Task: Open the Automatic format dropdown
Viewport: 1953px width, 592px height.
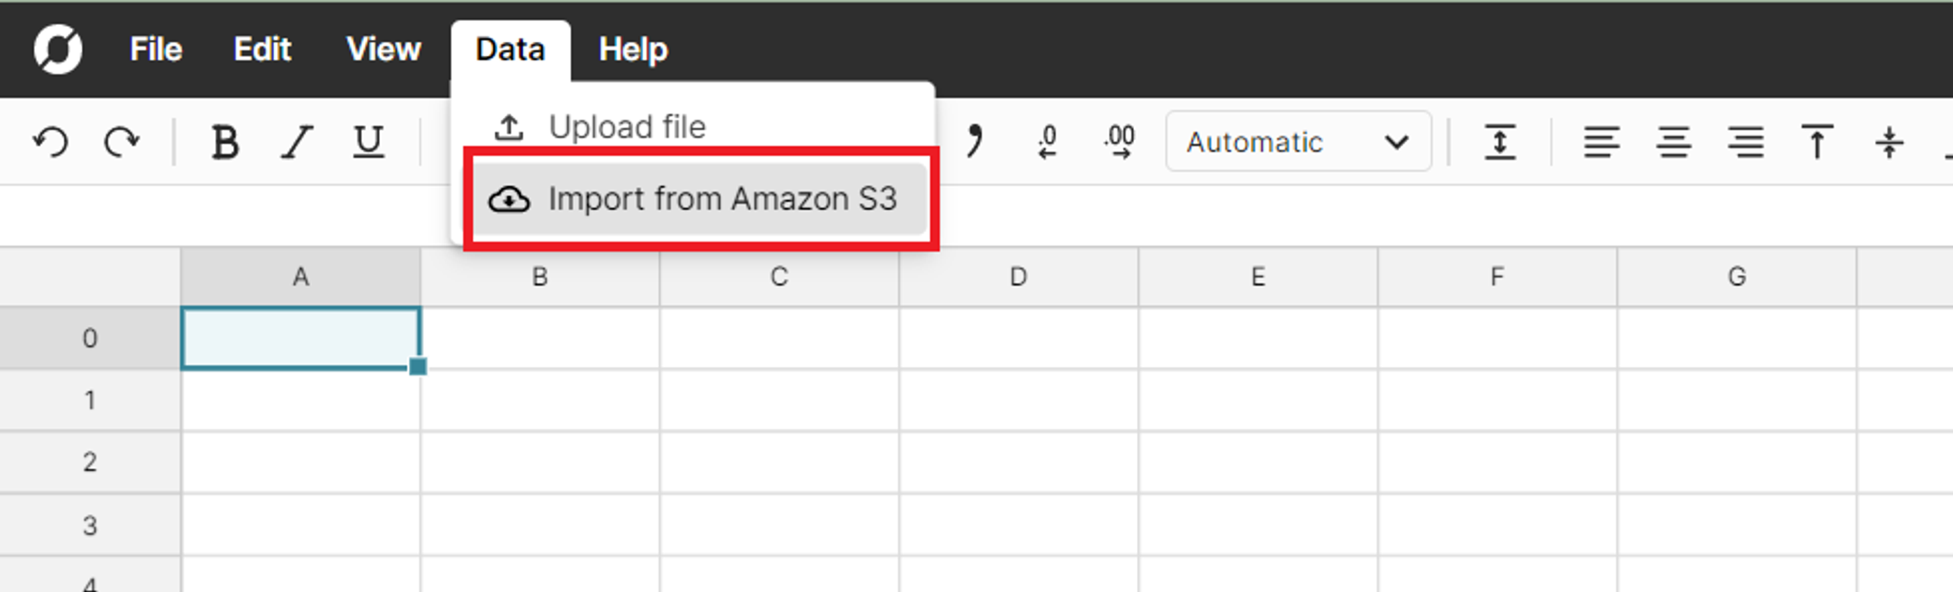Action: point(1298,141)
